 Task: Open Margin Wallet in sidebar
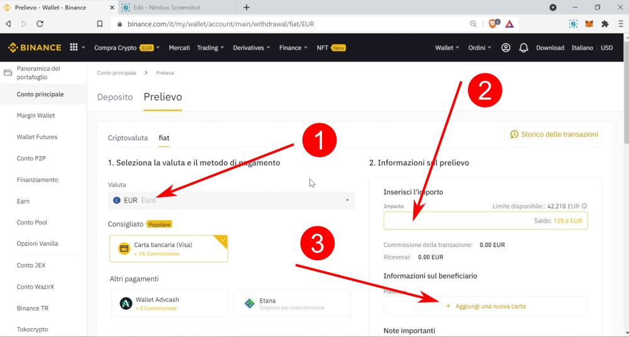pyautogui.click(x=36, y=116)
